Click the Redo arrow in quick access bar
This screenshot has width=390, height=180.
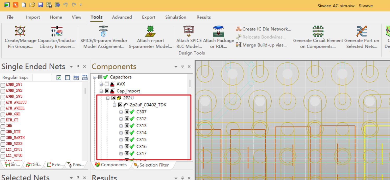pyautogui.click(x=74, y=5)
